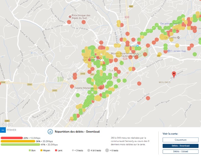Click the green 41% speed bar
Image resolution: width=201 pixels, height=158 pixels.
point(20,145)
